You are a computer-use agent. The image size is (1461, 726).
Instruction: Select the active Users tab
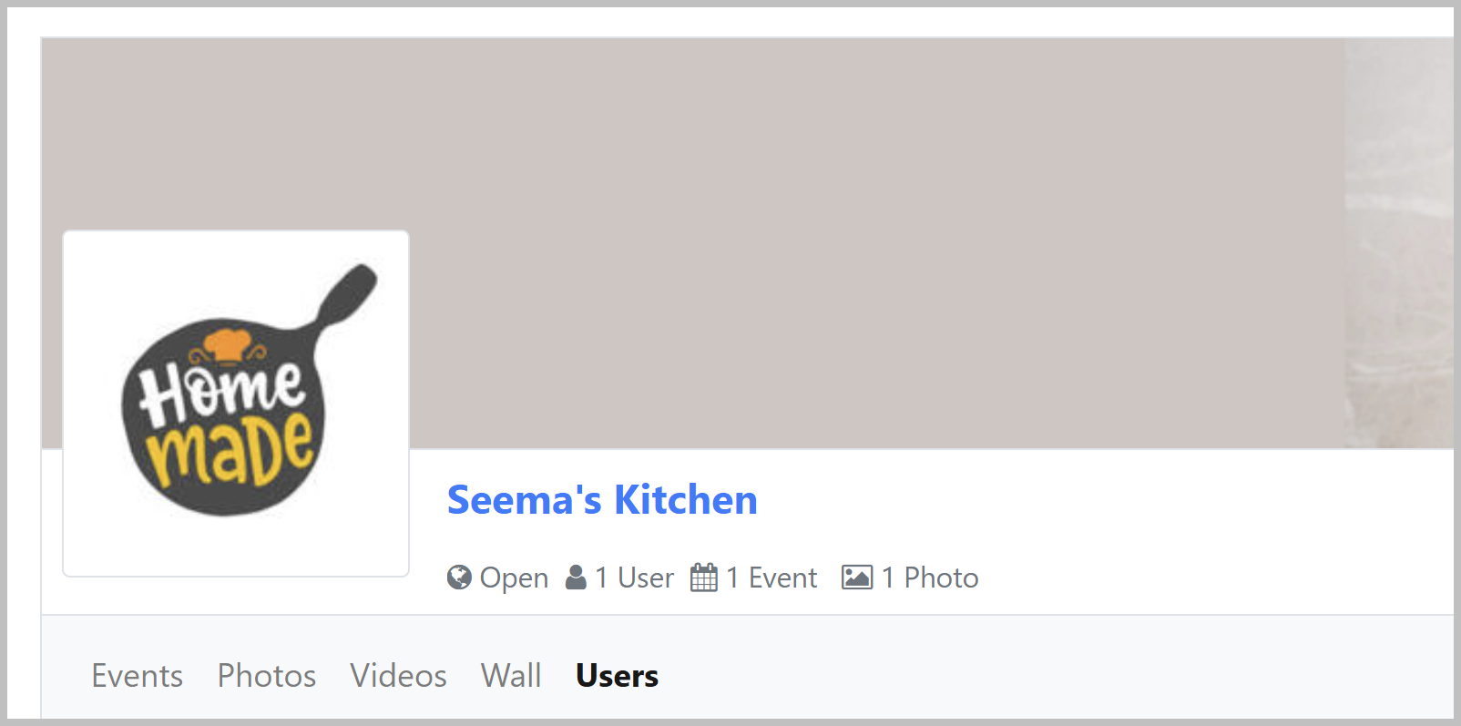click(x=617, y=676)
